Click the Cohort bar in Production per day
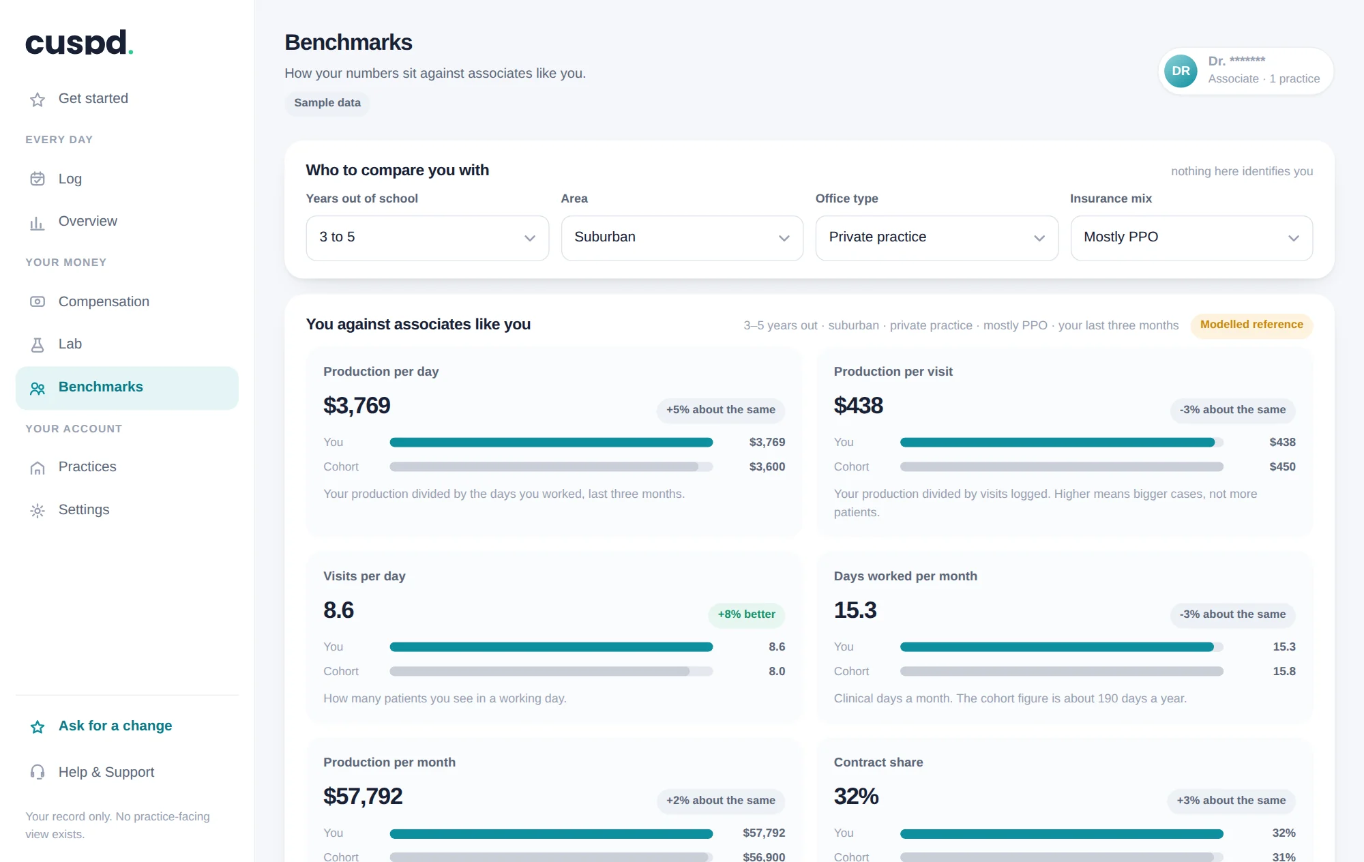Screen dimensions: 1364x862 tap(551, 467)
